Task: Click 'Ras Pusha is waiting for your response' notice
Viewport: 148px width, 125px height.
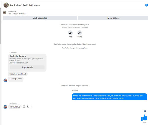Action: click(75, 85)
